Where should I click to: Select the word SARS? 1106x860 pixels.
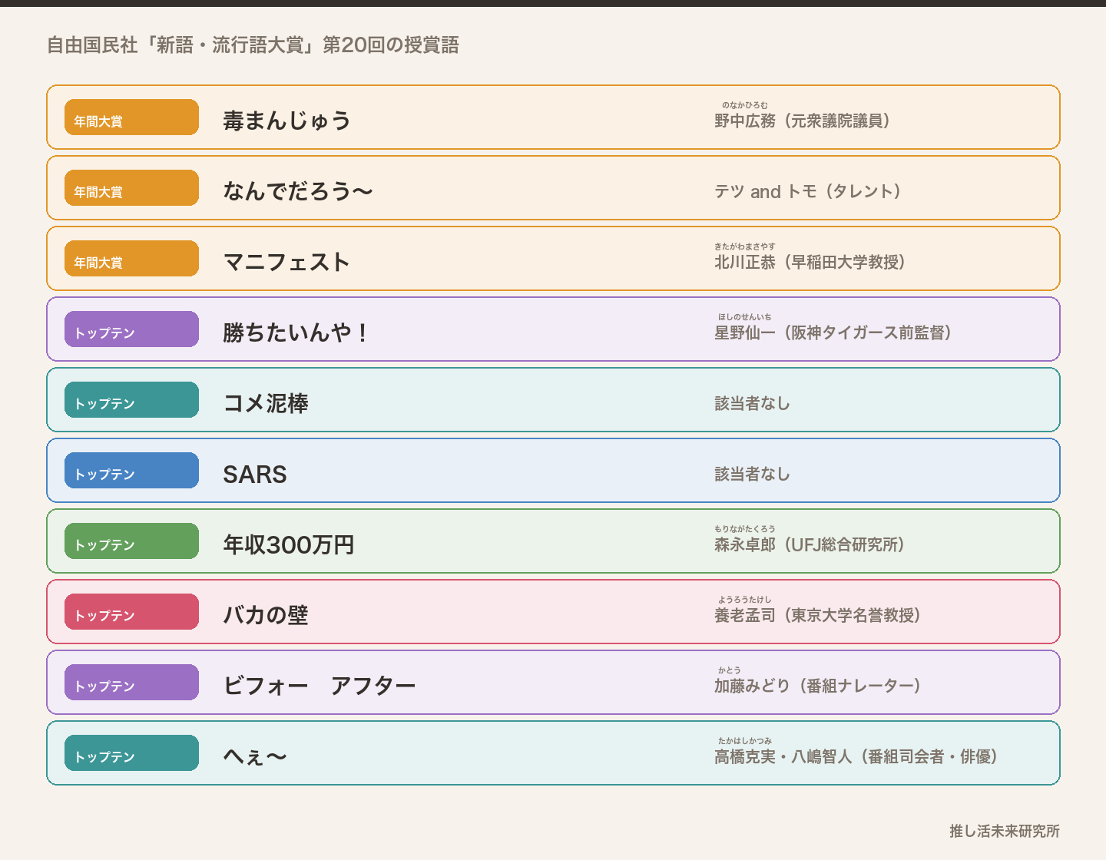point(255,474)
